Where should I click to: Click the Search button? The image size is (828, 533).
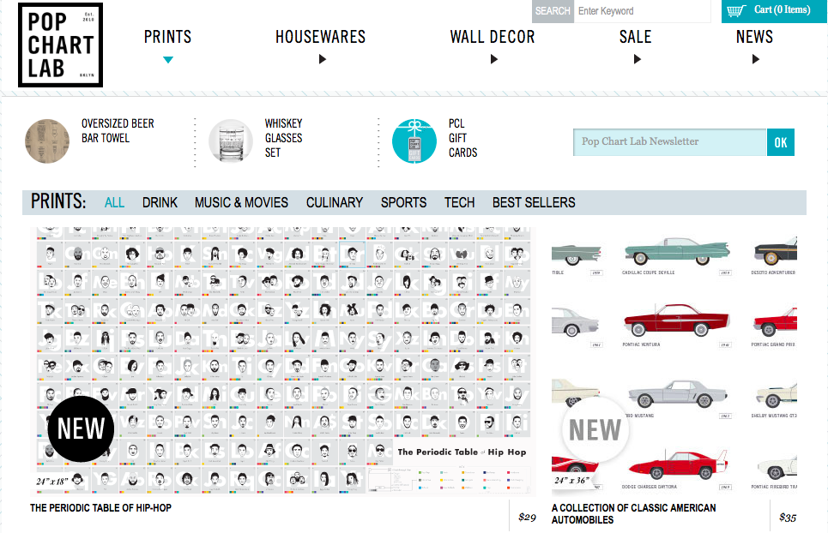552,11
